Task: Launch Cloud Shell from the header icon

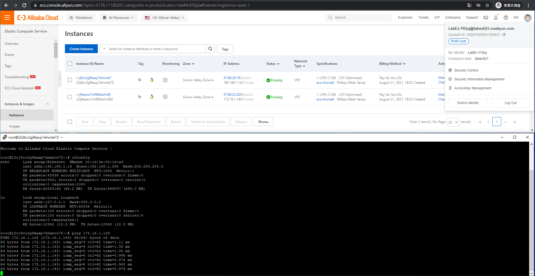Action: (486, 18)
